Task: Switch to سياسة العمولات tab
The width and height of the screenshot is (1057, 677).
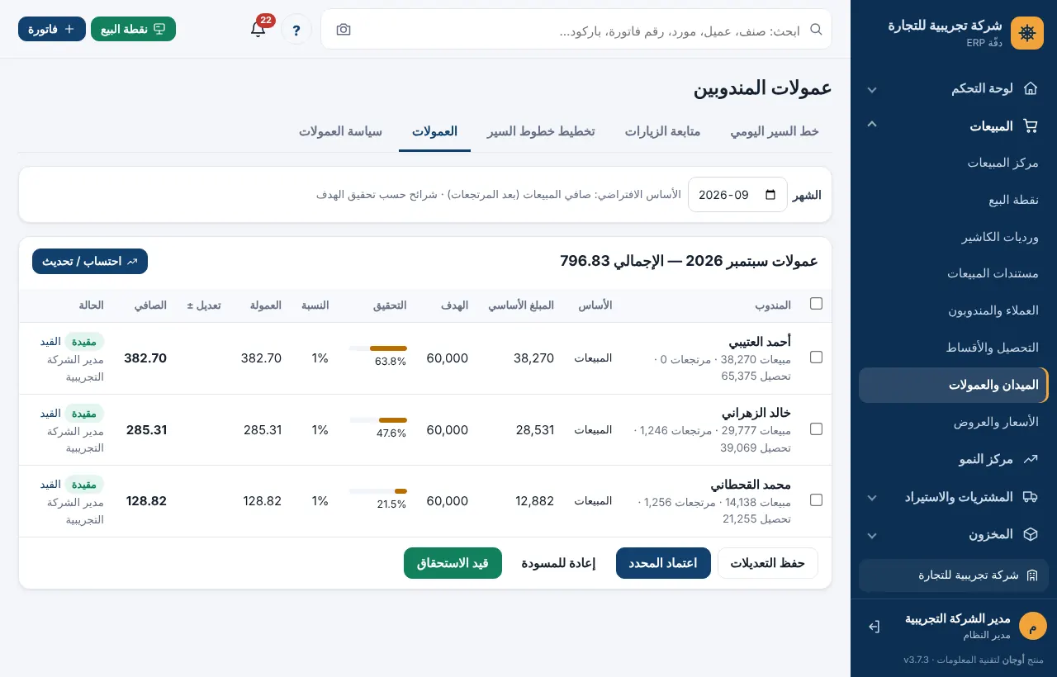Action: pyautogui.click(x=340, y=132)
